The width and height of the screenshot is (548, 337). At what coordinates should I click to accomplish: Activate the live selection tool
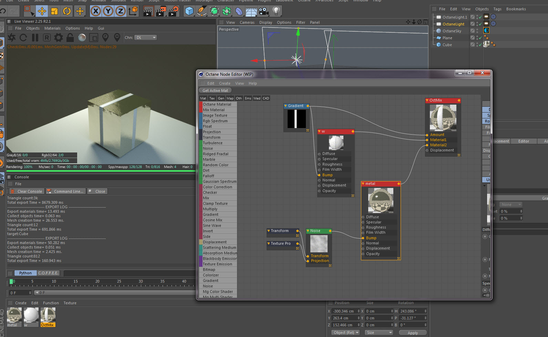(x=29, y=11)
